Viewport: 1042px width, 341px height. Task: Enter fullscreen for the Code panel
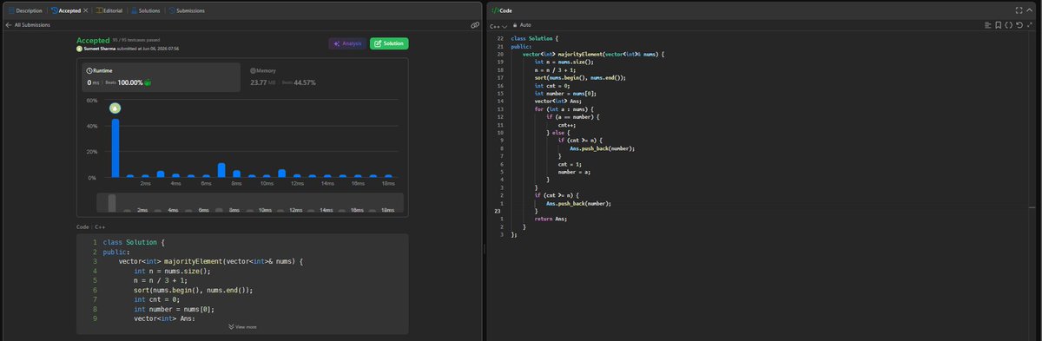click(x=1019, y=10)
